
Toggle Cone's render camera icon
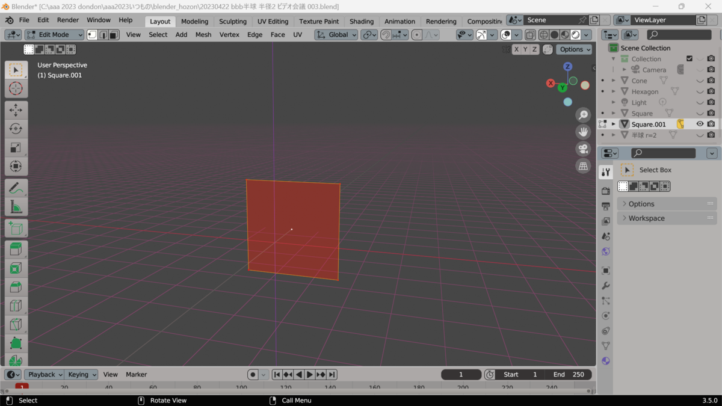(x=711, y=81)
